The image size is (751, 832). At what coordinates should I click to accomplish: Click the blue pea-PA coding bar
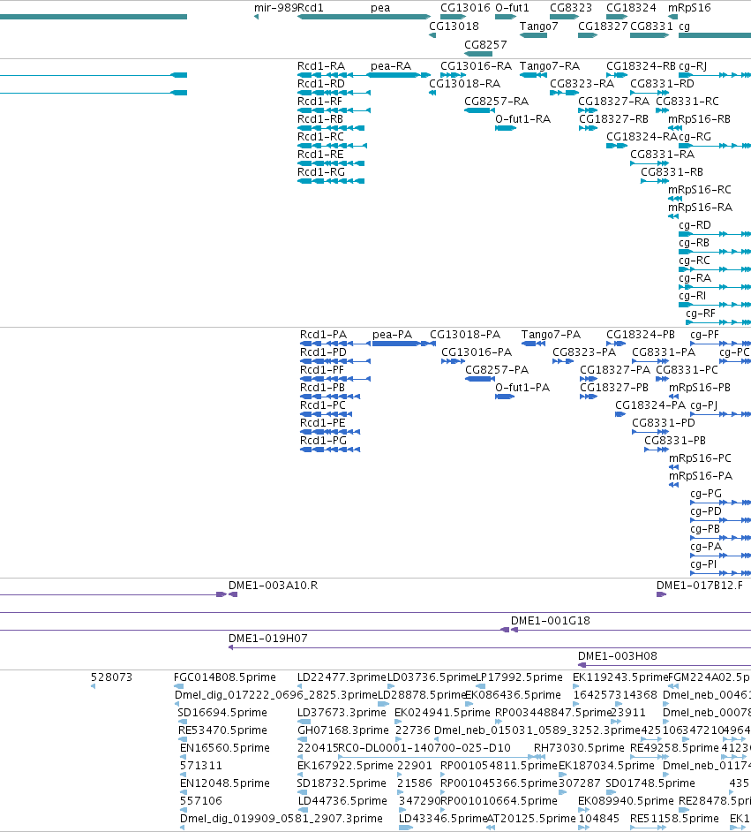(x=396, y=344)
